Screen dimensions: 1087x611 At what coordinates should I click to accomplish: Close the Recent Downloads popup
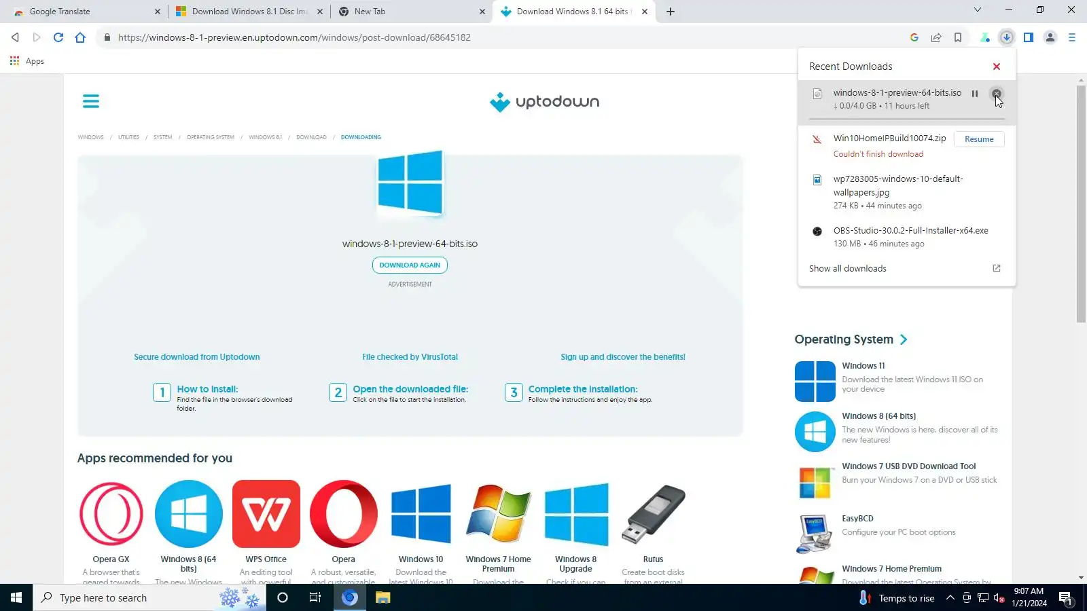(997, 67)
